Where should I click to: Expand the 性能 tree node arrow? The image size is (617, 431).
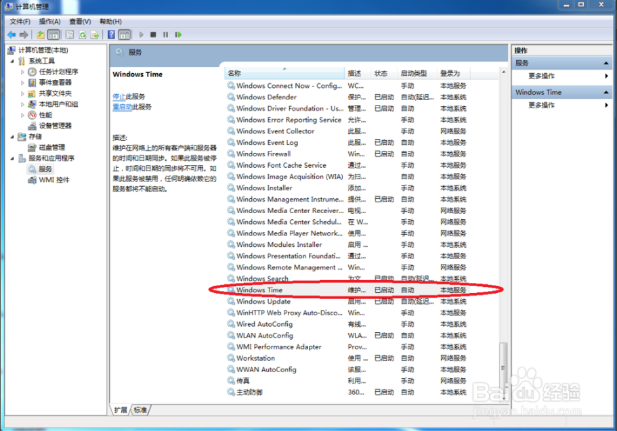(x=22, y=115)
